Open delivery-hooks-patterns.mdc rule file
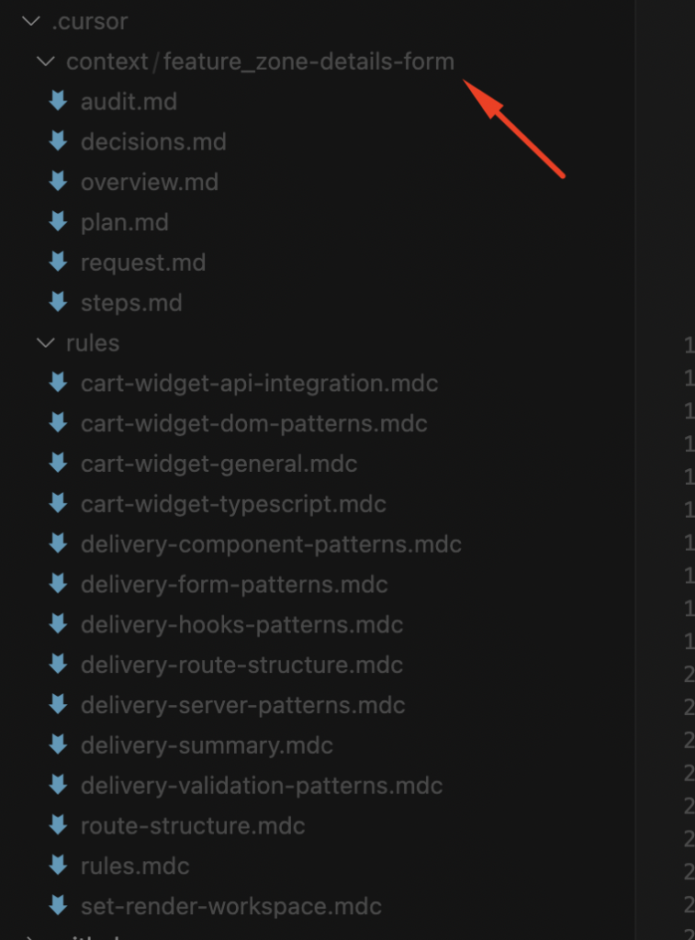Viewport: 695px width, 940px height. click(x=241, y=625)
